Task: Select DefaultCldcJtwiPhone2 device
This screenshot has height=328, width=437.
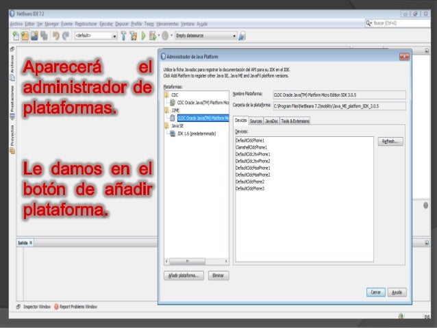Action: point(253,161)
